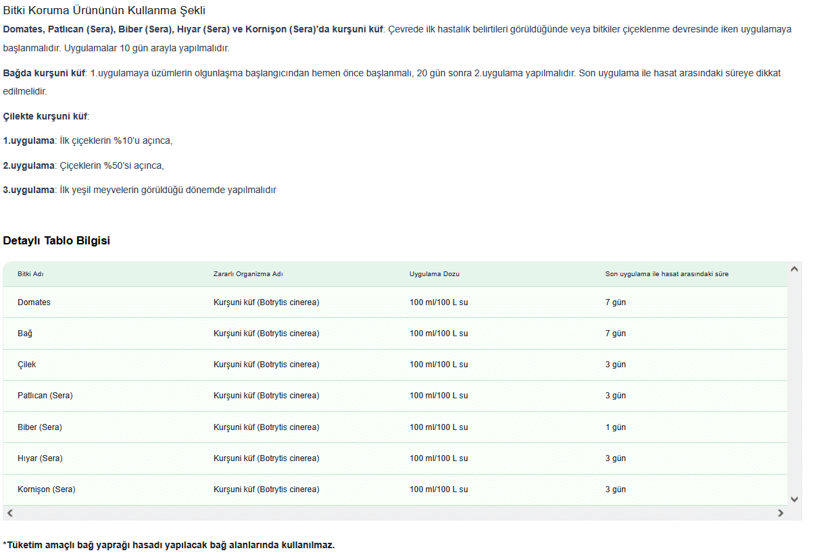
Task: Click the table's scroll up arrow
Action: (794, 269)
